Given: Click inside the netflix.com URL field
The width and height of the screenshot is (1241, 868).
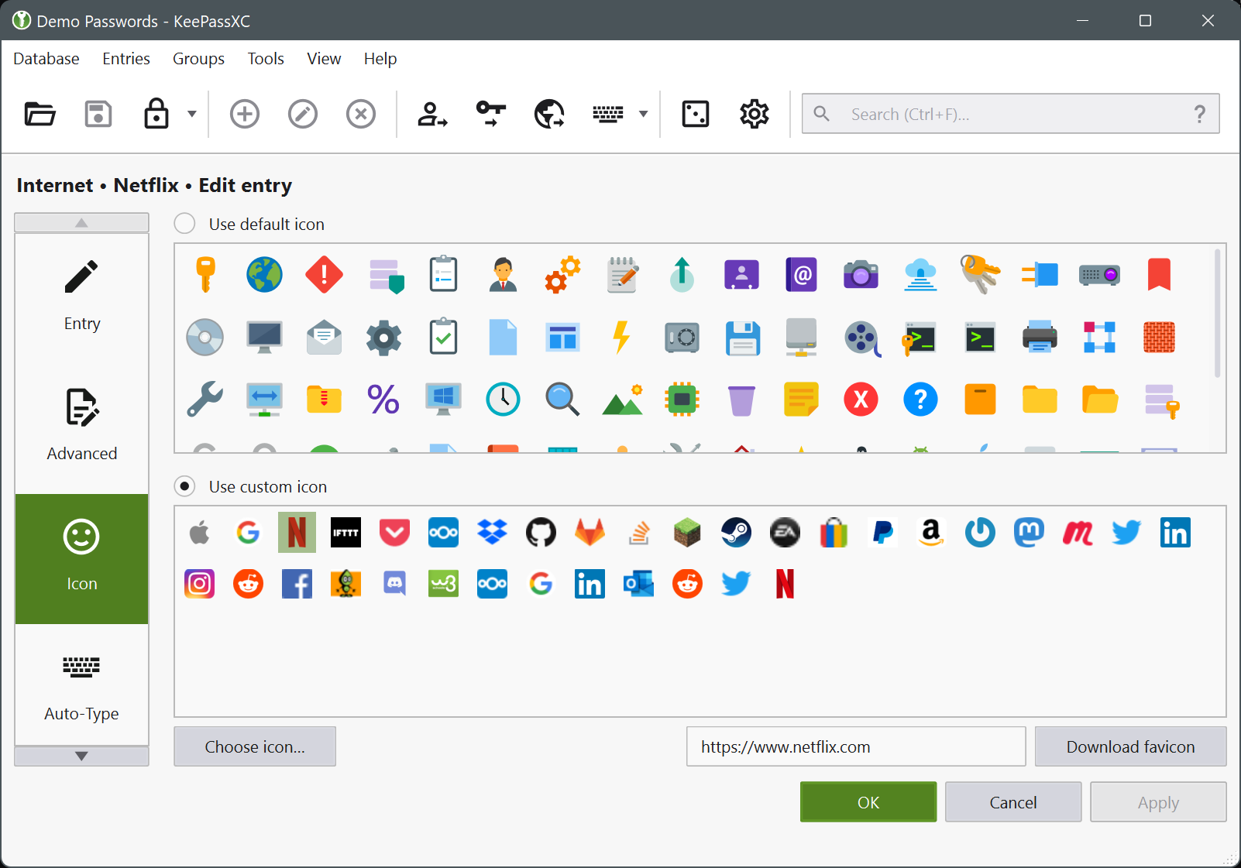Looking at the screenshot, I should point(855,746).
